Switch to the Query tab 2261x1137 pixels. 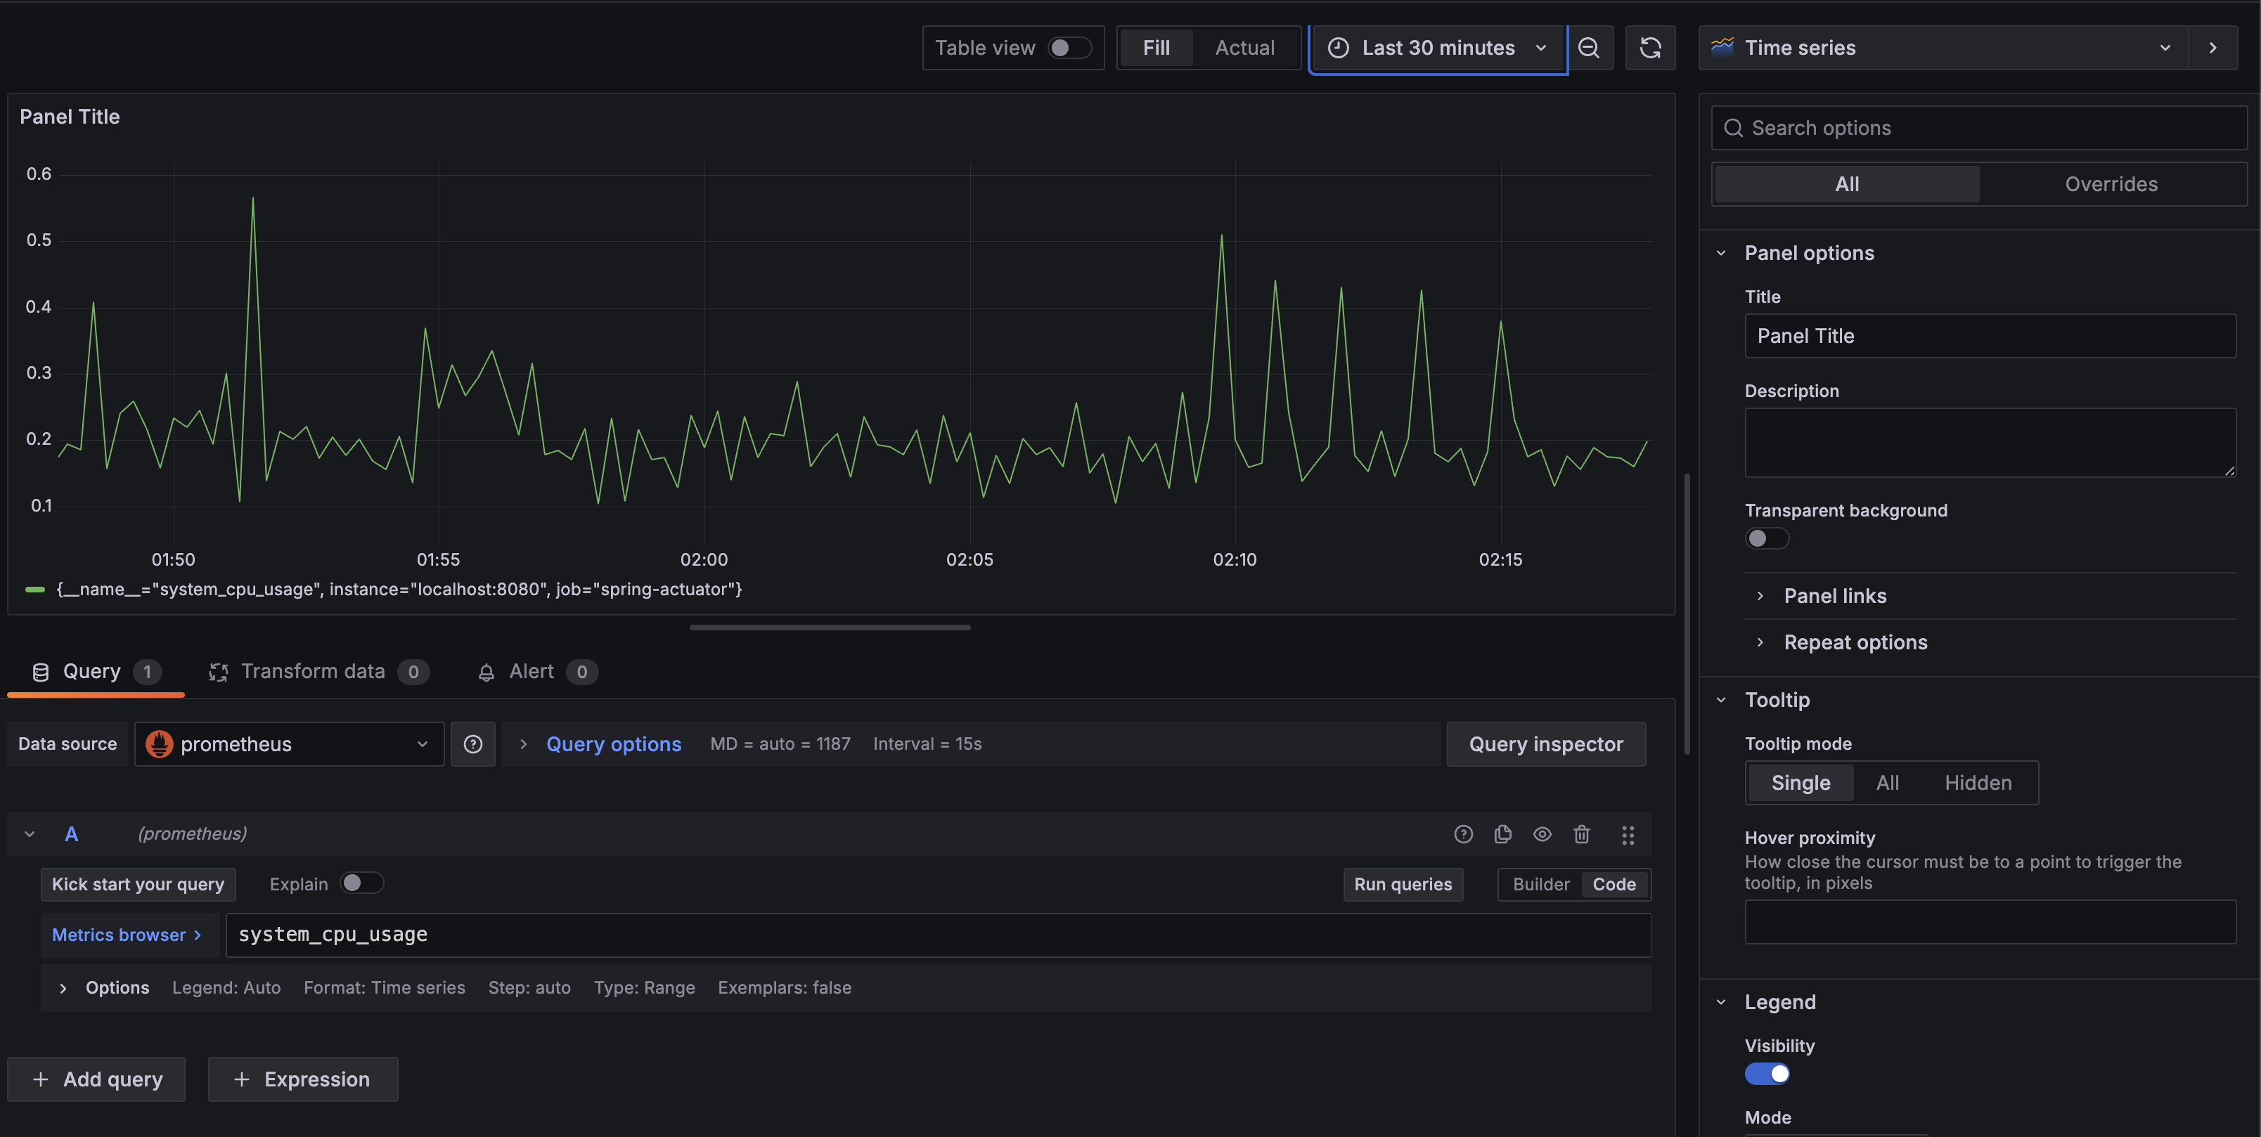[96, 672]
